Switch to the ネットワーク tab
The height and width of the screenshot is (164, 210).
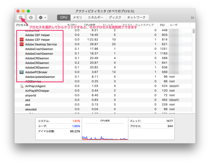(x=136, y=18)
